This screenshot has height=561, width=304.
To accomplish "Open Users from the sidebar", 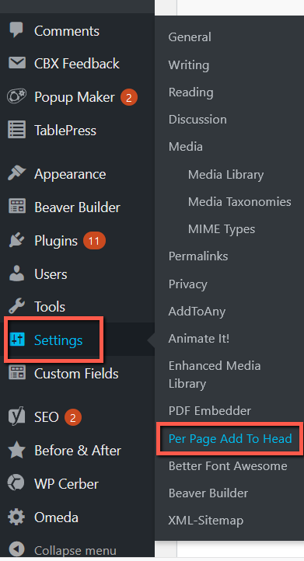I will (x=51, y=274).
